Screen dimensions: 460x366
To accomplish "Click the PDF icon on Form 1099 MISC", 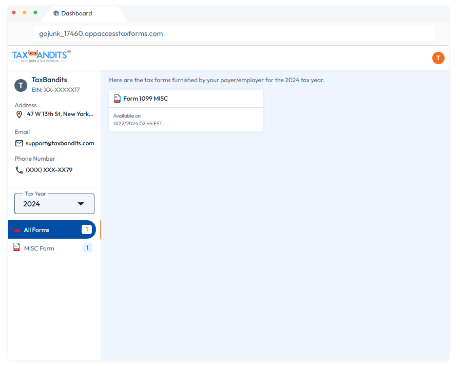I will (x=117, y=99).
